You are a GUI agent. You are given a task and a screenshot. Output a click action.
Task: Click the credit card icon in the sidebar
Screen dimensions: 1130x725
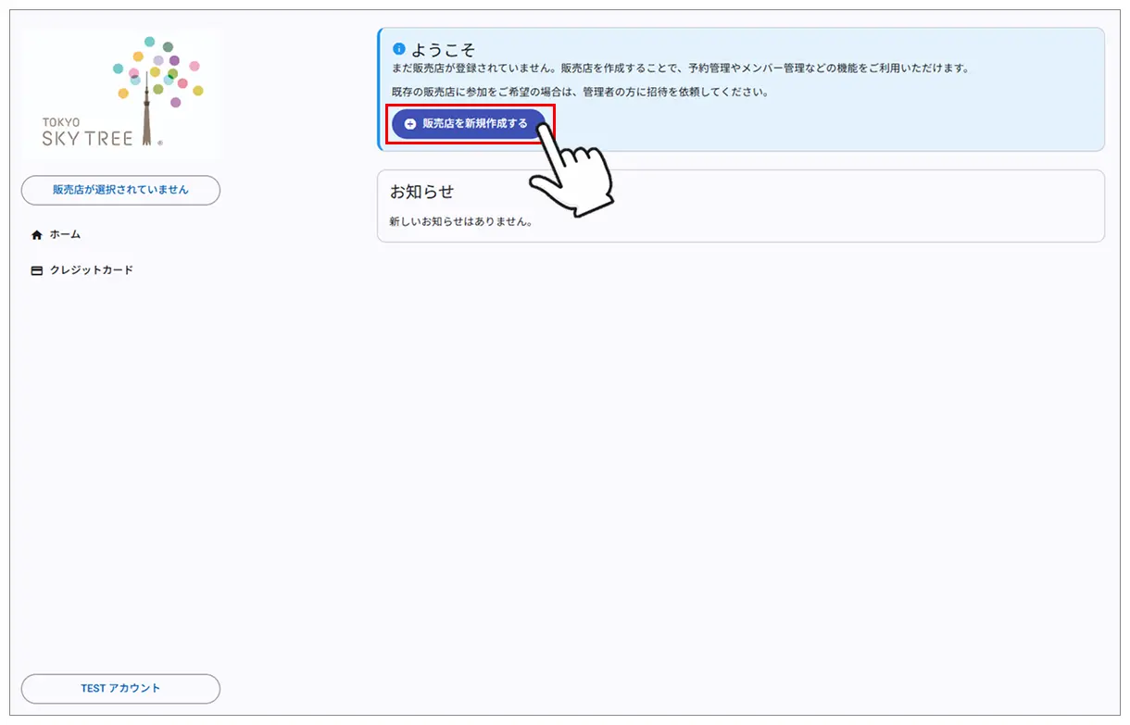point(36,269)
